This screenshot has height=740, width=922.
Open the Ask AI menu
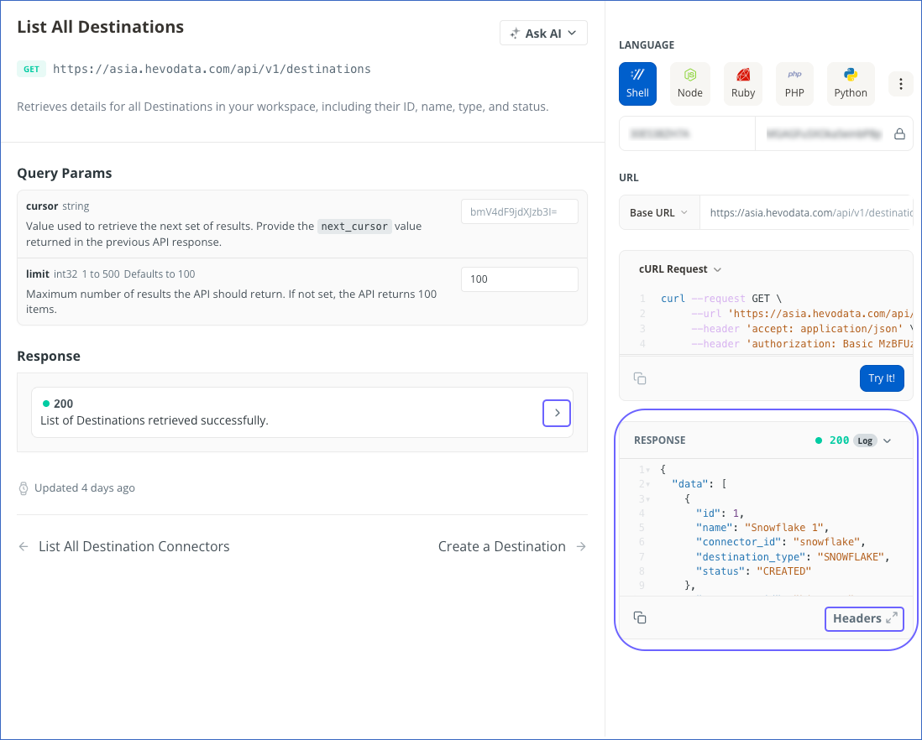coord(543,33)
